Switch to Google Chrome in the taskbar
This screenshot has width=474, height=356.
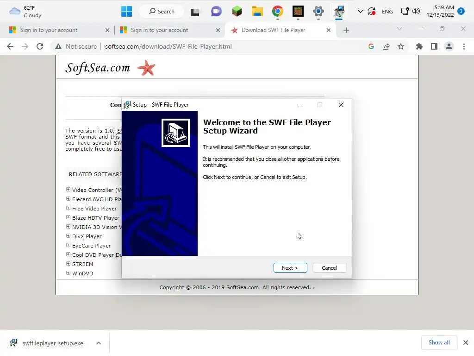(x=278, y=12)
